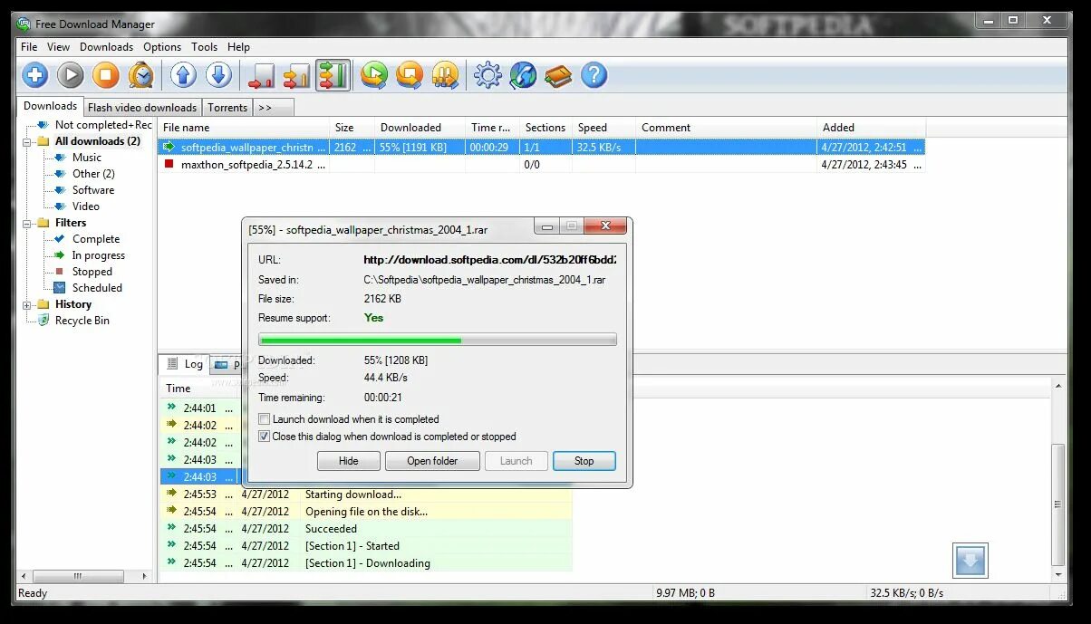This screenshot has height=624, width=1091.
Task: Sort by the File name column header
Action: click(243, 128)
